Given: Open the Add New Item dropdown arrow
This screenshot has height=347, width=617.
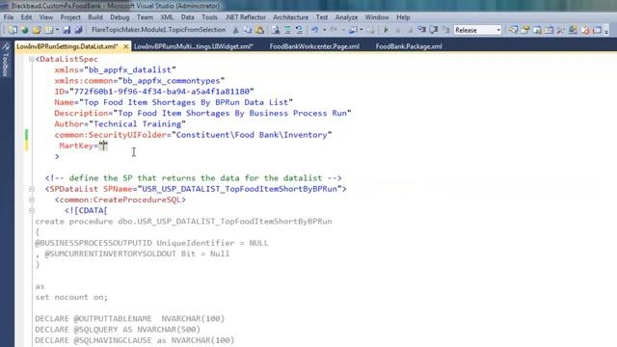Looking at the screenshot, I should (57, 30).
